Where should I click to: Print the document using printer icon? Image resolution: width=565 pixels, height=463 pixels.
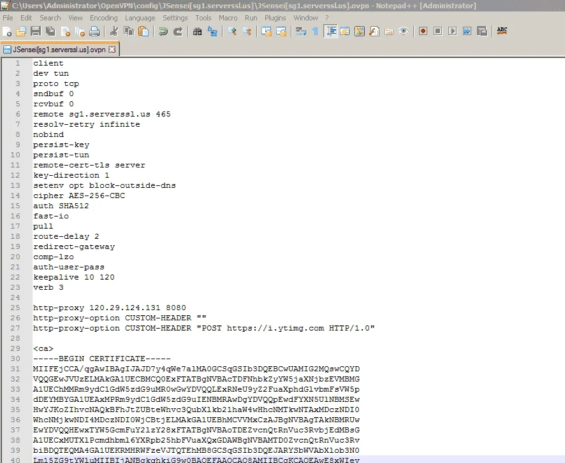pyautogui.click(x=94, y=31)
